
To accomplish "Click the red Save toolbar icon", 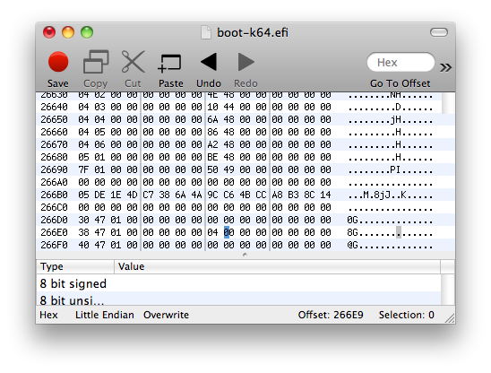I will click(x=58, y=62).
